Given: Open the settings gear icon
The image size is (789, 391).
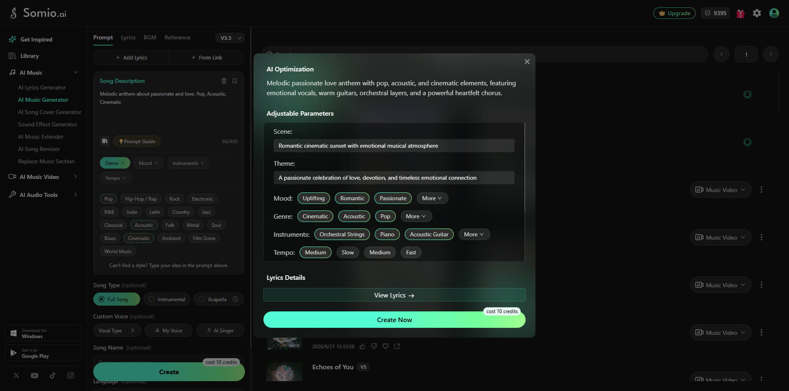Looking at the screenshot, I should (x=757, y=13).
